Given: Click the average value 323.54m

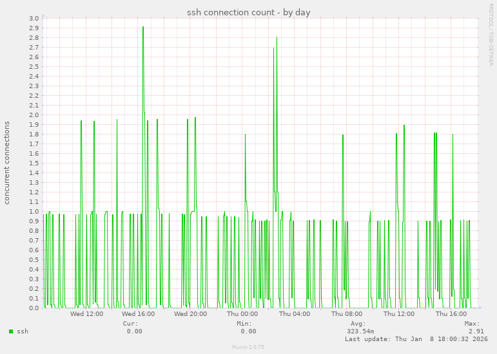Looking at the screenshot, I should 360,331.
